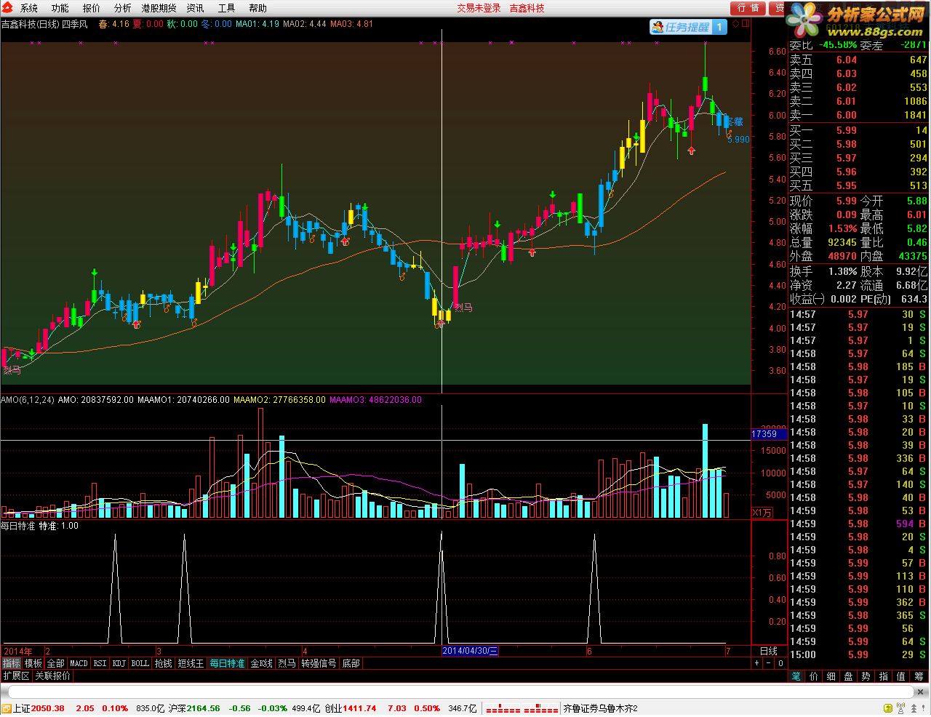Select the 筹 tab in side panel
Screen dimensions: 931x717
click(x=919, y=676)
